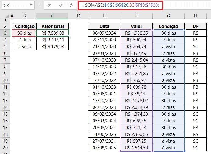Click cell with R$ 9.179,93
This screenshot has width=211, height=154.
point(53,46)
